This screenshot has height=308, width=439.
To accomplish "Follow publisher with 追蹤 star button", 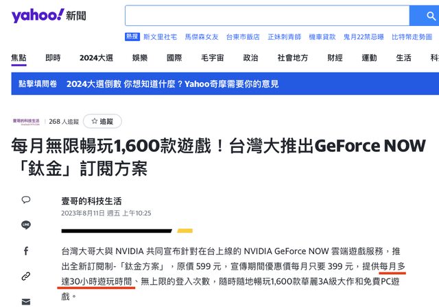I will click(102, 121).
